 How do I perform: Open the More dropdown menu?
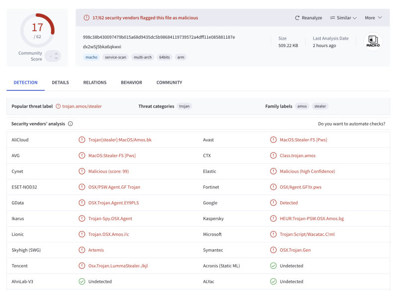(373, 18)
